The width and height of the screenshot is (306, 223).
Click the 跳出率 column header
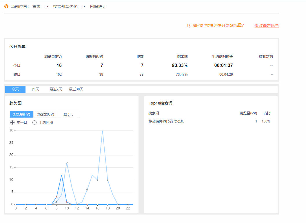[x=183, y=57]
